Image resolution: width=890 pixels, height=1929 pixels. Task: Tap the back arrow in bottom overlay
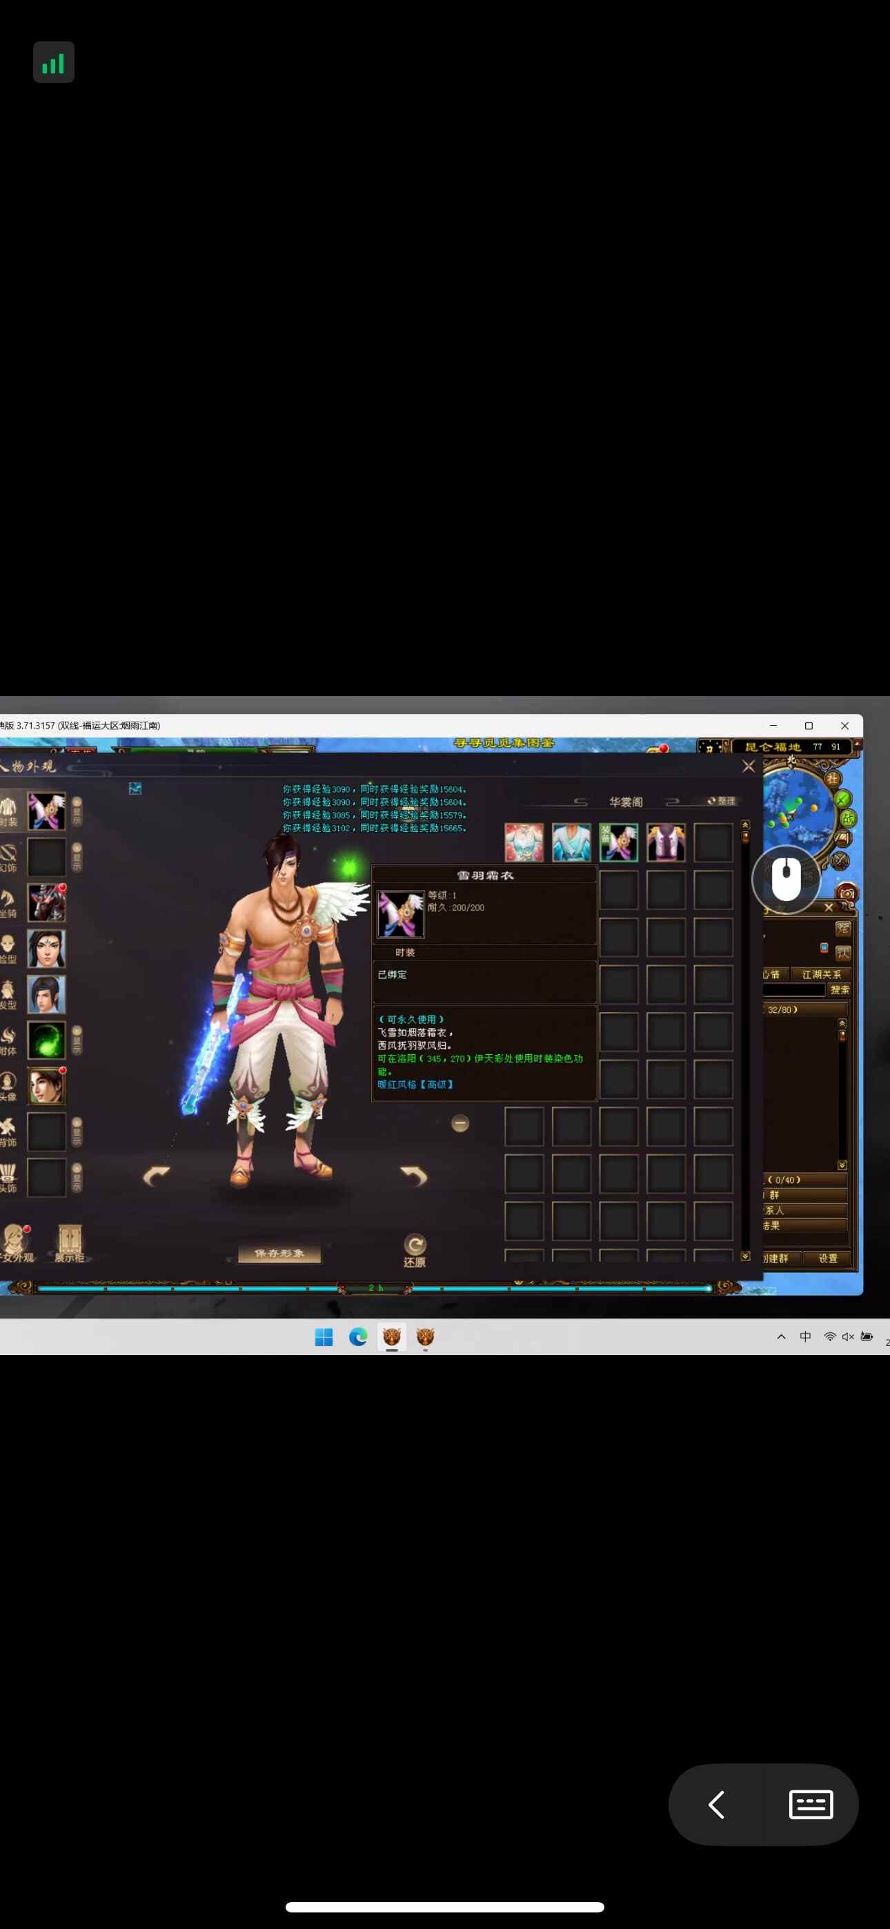[x=716, y=1805]
